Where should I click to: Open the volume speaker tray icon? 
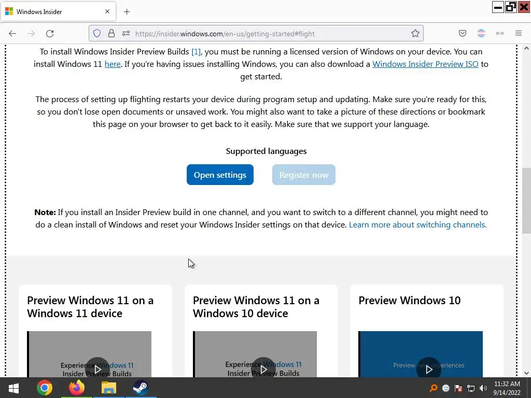tap(483, 388)
